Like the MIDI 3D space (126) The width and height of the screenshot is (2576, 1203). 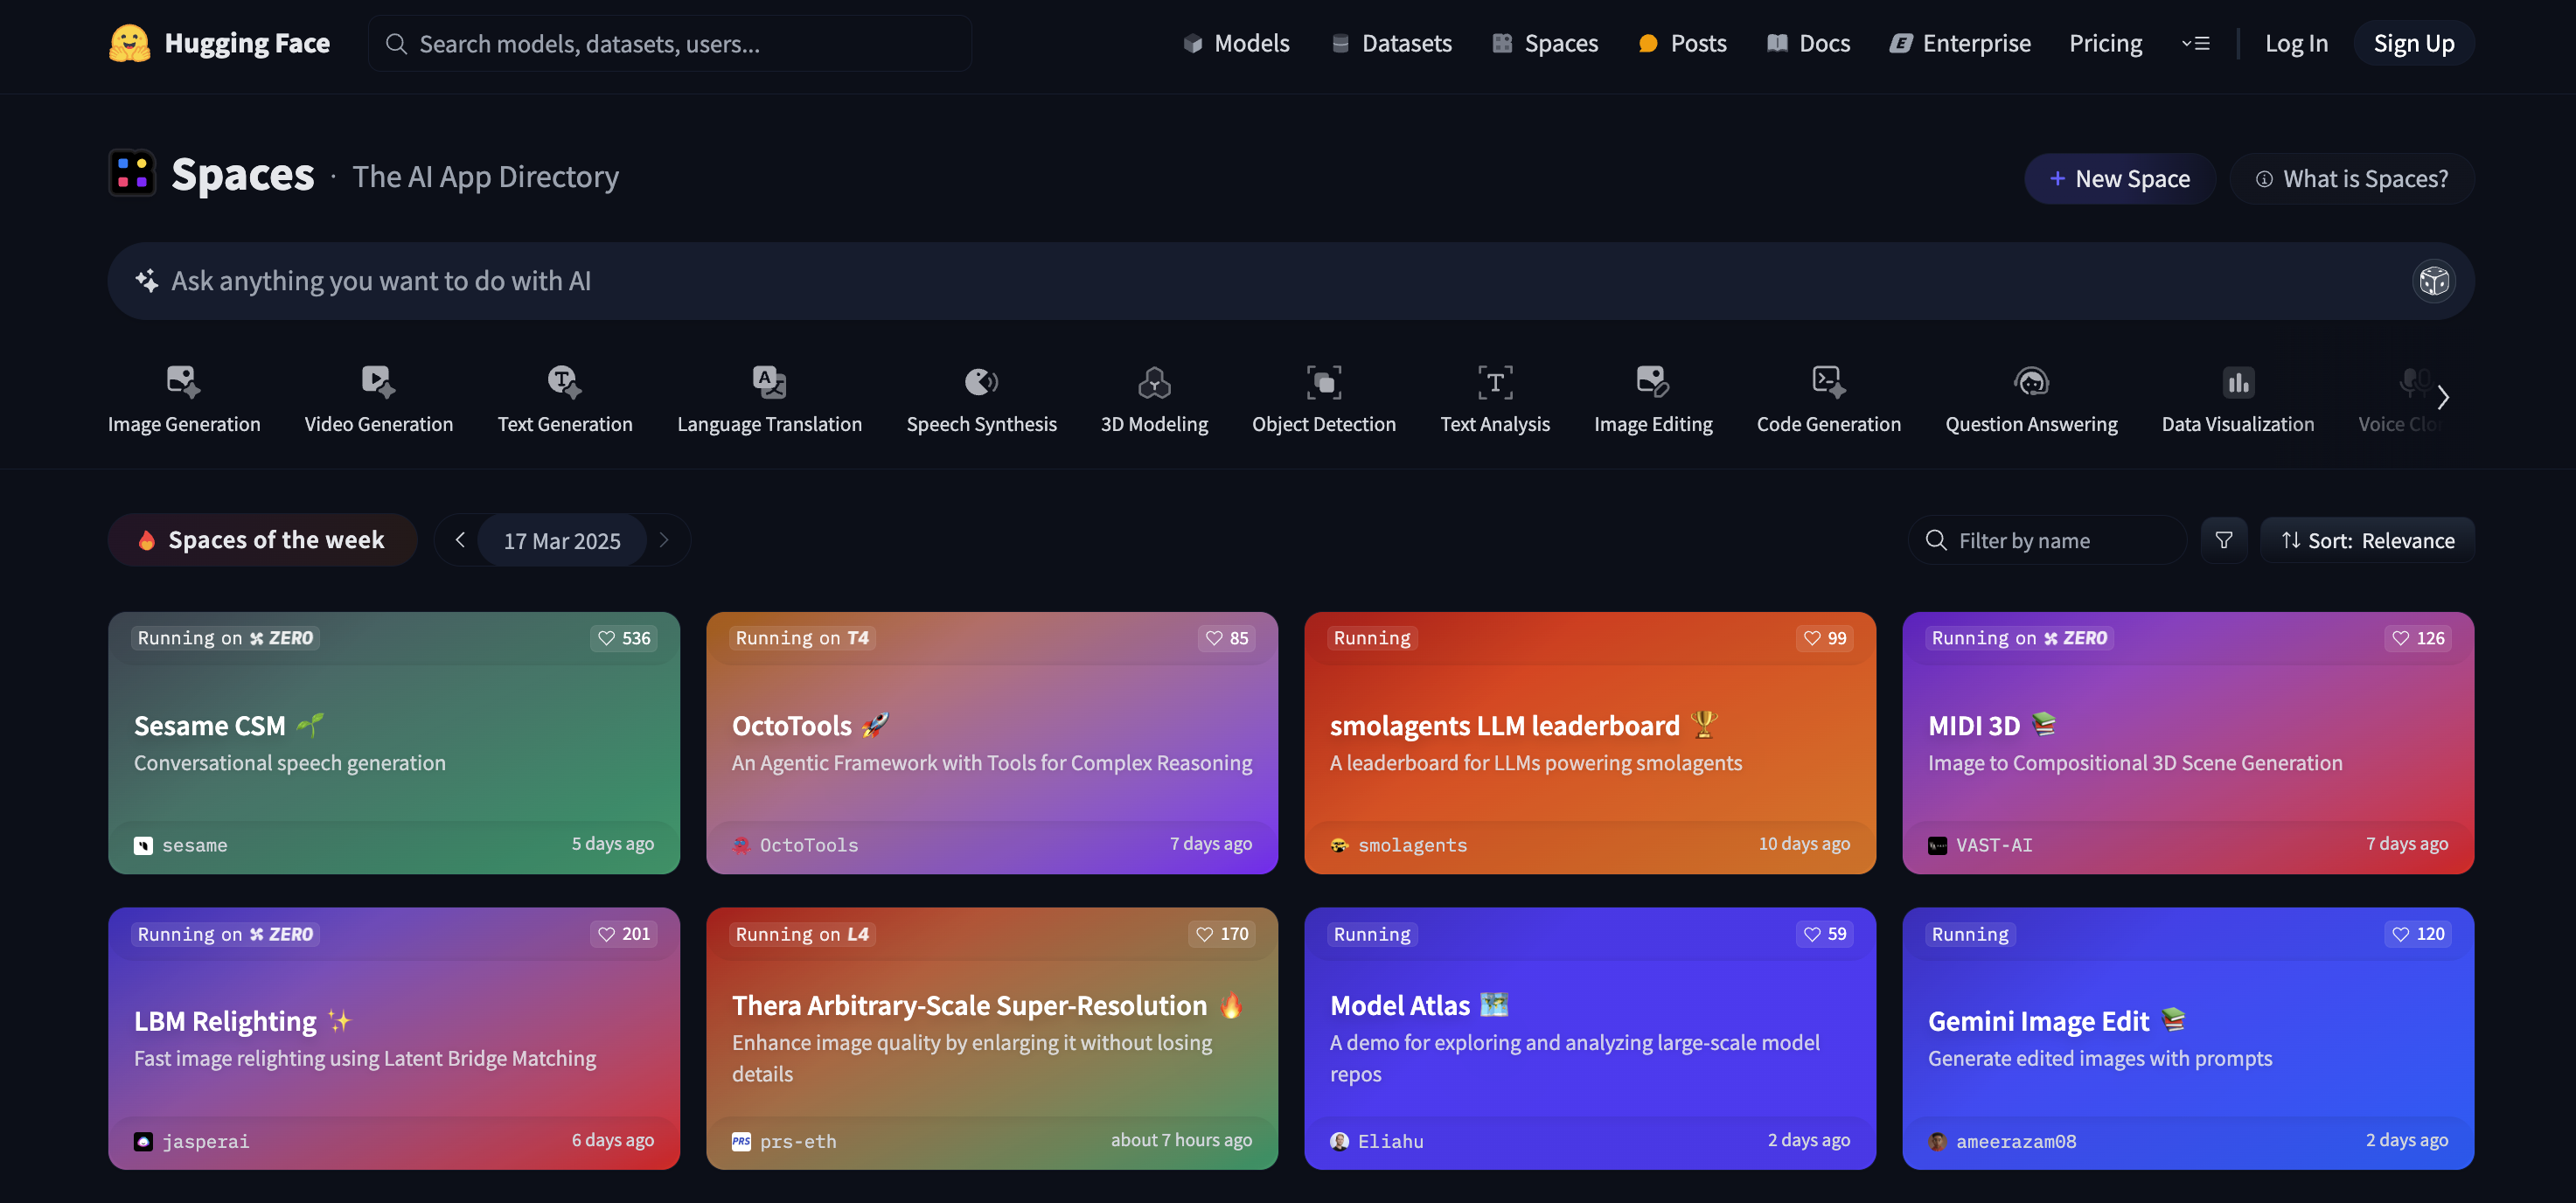(x=2418, y=638)
